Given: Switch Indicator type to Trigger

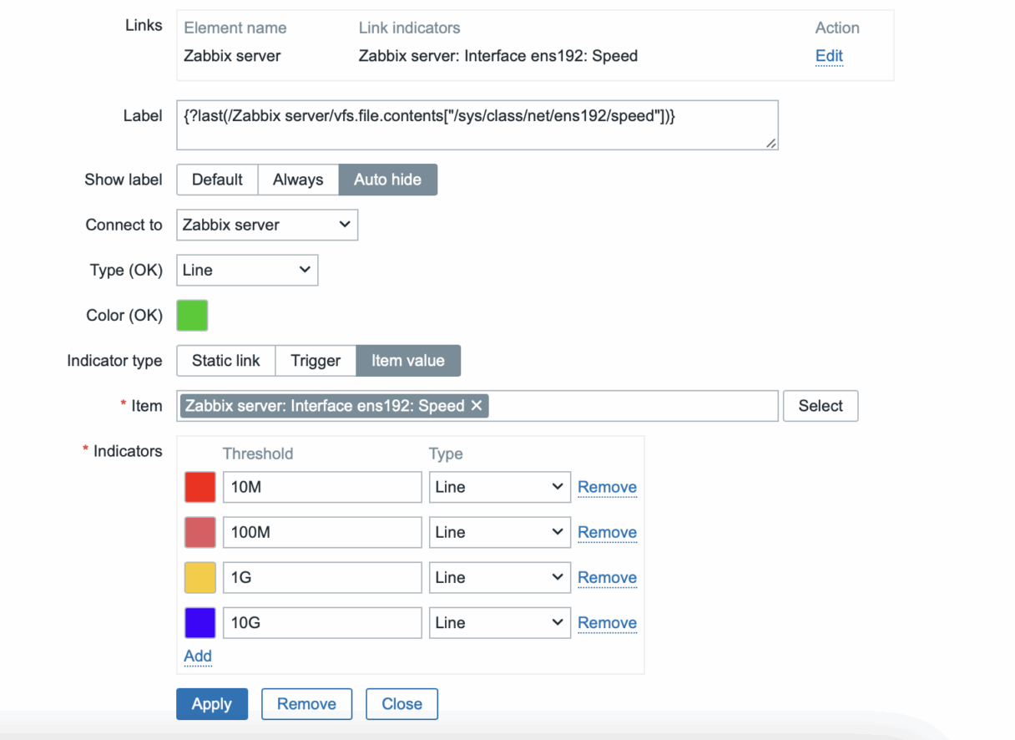Looking at the screenshot, I should (316, 361).
